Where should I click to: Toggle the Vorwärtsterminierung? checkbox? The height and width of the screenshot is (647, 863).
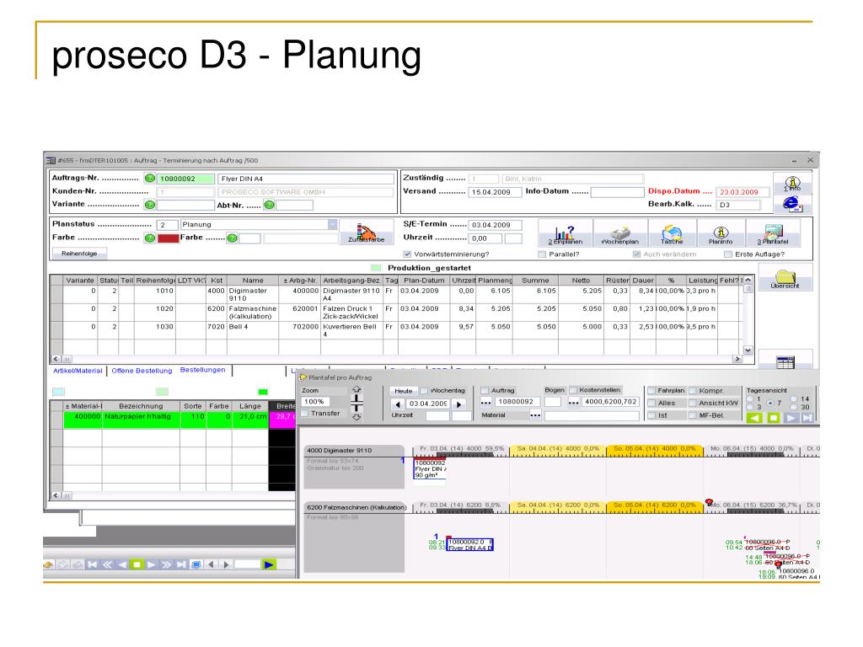coord(407,254)
